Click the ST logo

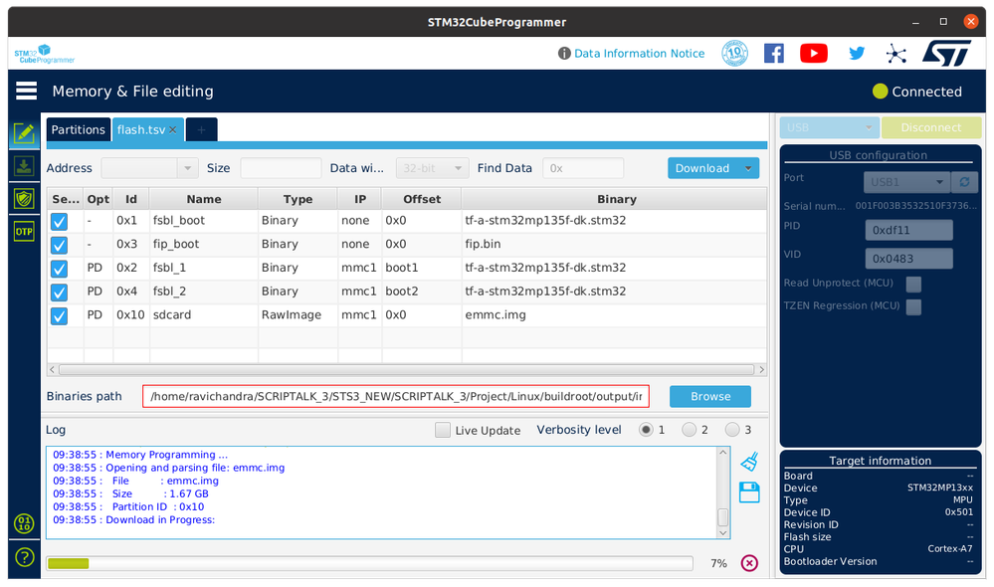(946, 54)
